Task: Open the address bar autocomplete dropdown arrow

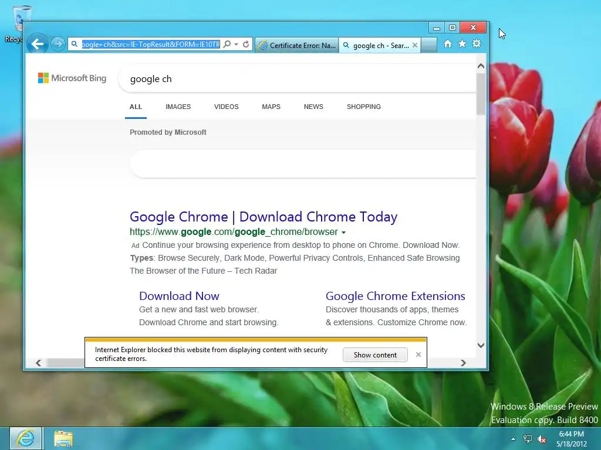Action: click(237, 45)
